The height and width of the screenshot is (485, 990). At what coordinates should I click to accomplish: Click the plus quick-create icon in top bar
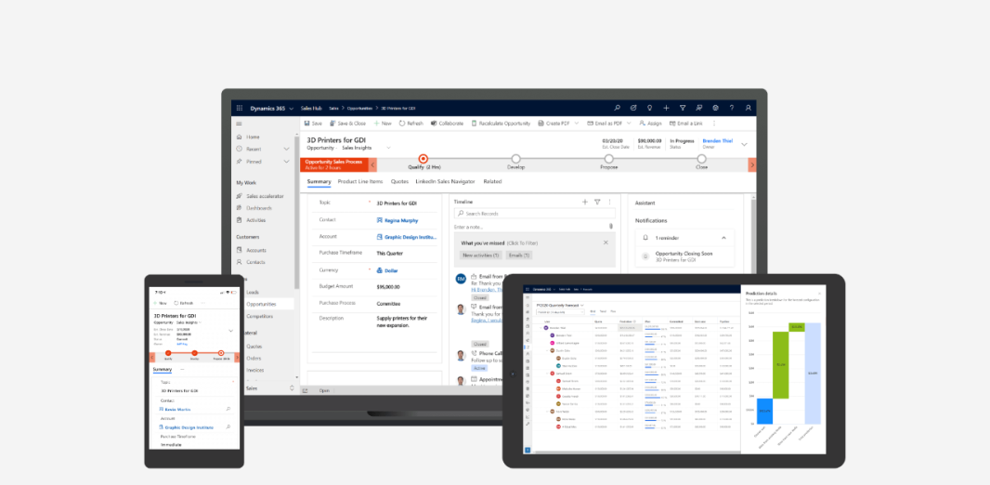(666, 108)
